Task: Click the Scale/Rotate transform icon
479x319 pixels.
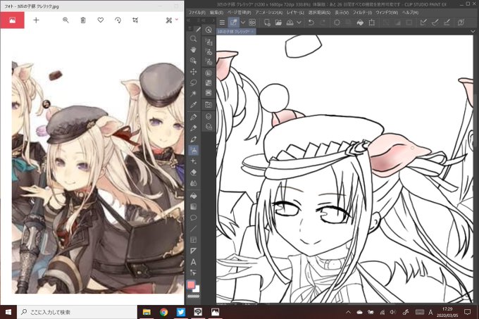Action: pos(372,23)
